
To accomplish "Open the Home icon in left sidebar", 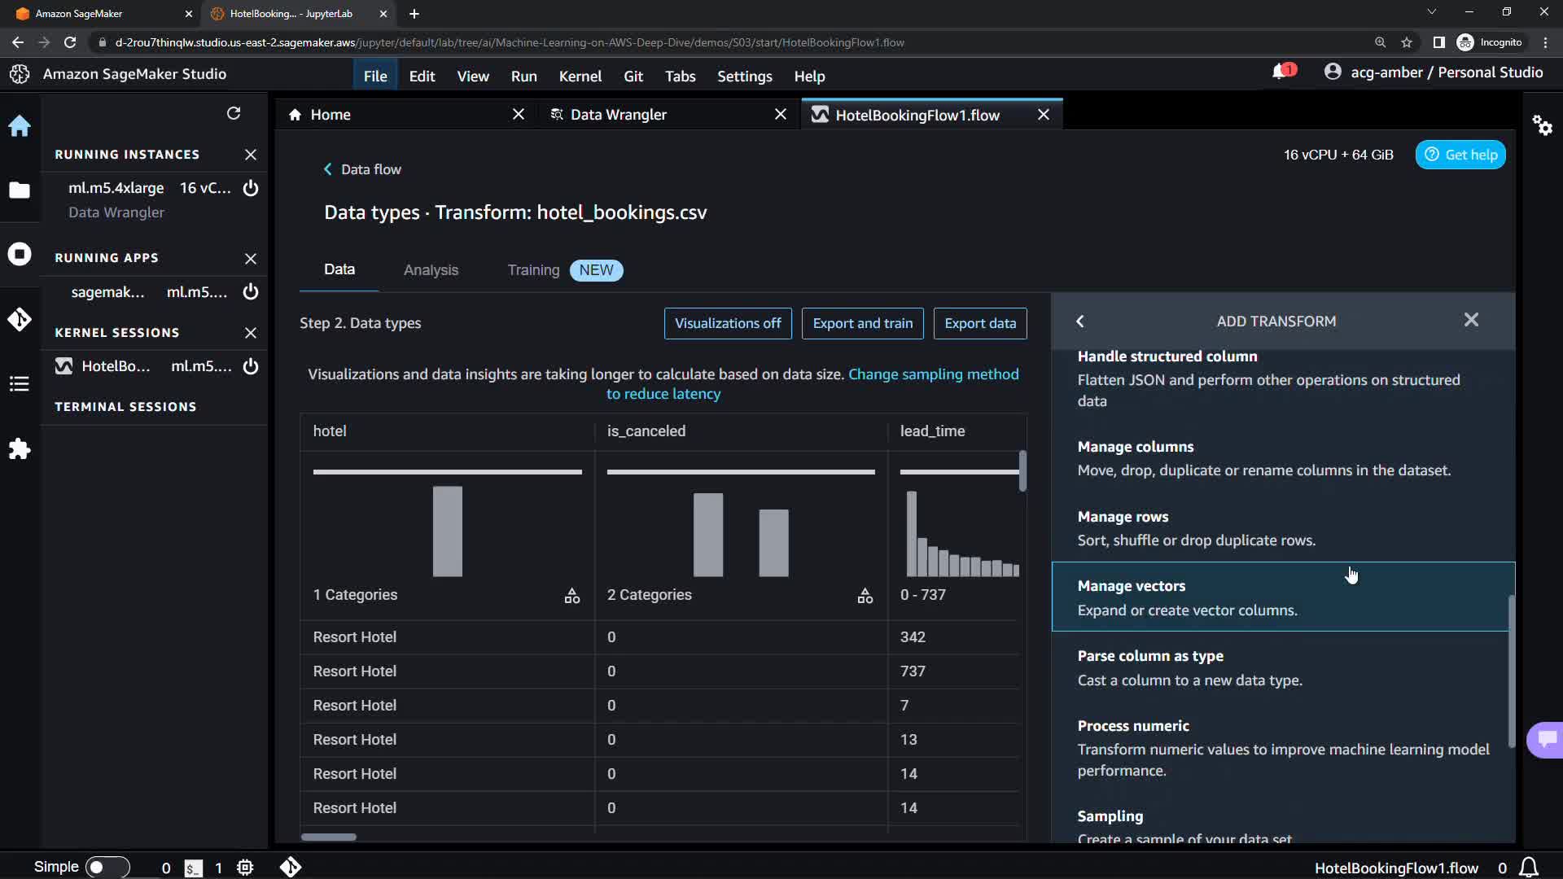I will click(x=20, y=126).
